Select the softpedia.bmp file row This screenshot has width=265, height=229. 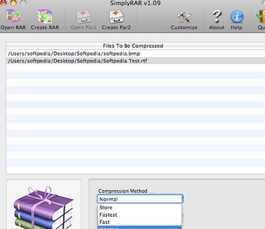135,54
